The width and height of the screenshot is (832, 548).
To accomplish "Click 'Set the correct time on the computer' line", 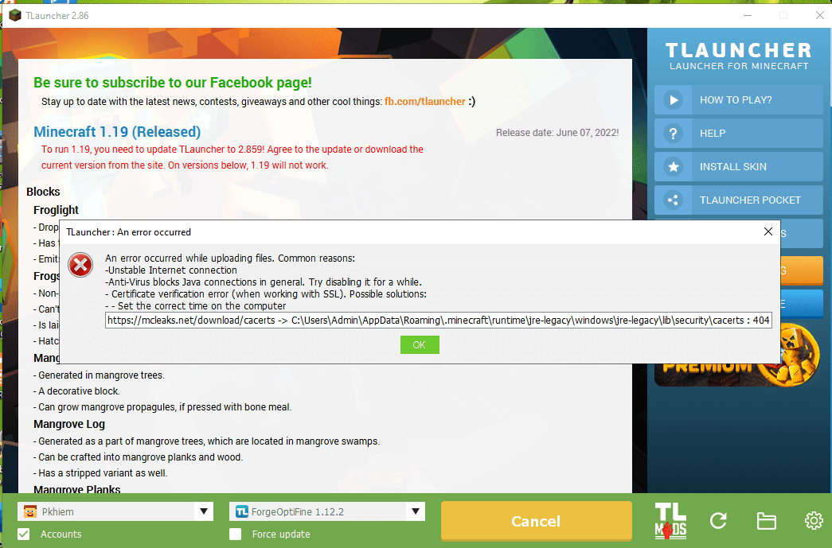I will 195,305.
